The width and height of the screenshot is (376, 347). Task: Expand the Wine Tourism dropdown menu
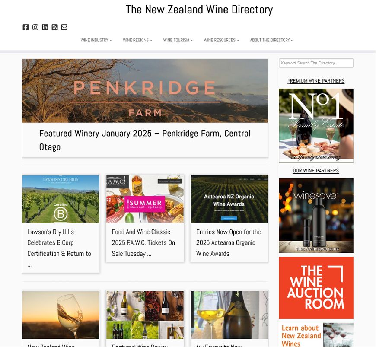tap(178, 40)
